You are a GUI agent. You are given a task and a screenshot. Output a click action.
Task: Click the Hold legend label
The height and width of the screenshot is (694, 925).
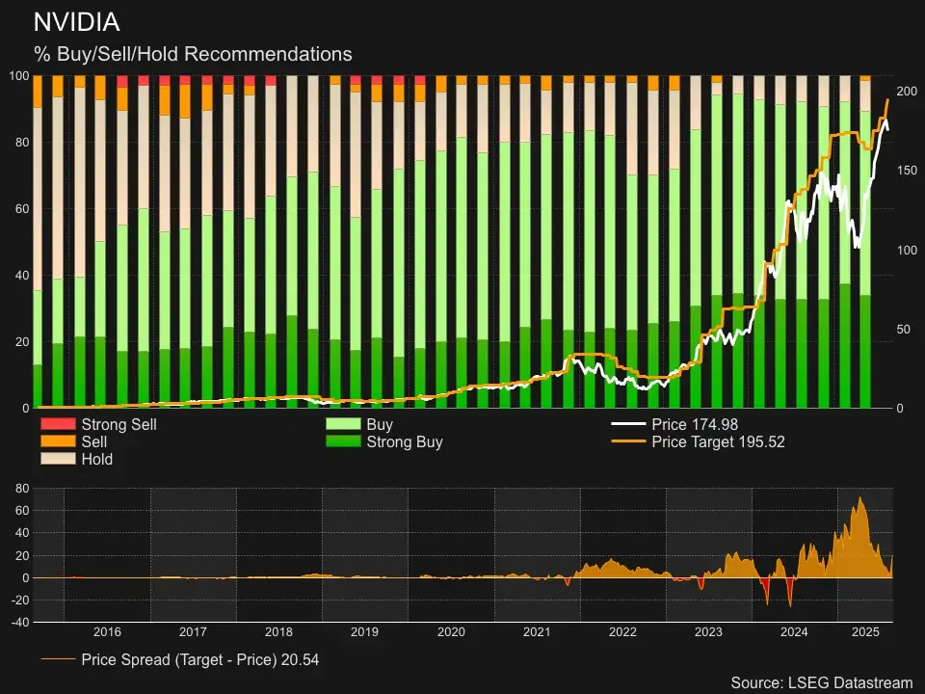click(96, 459)
